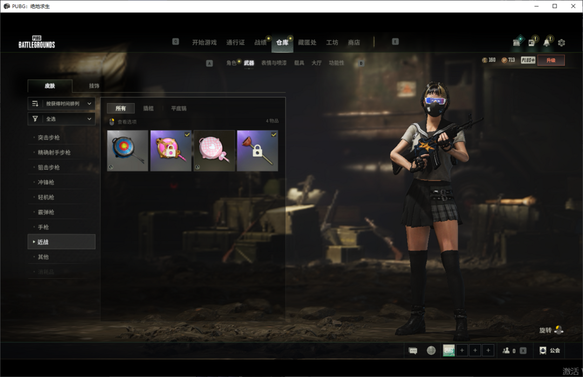Open the notifications bell icon
Viewport: 583px width, 377px height.
(547, 42)
